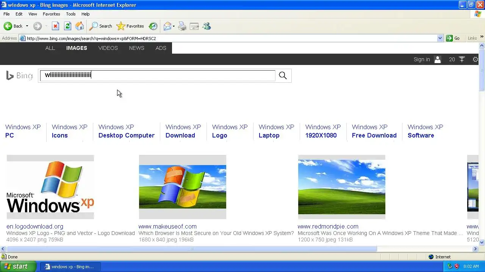Open the Favorites star button
Screen dimensions: 485x272
pos(130,26)
